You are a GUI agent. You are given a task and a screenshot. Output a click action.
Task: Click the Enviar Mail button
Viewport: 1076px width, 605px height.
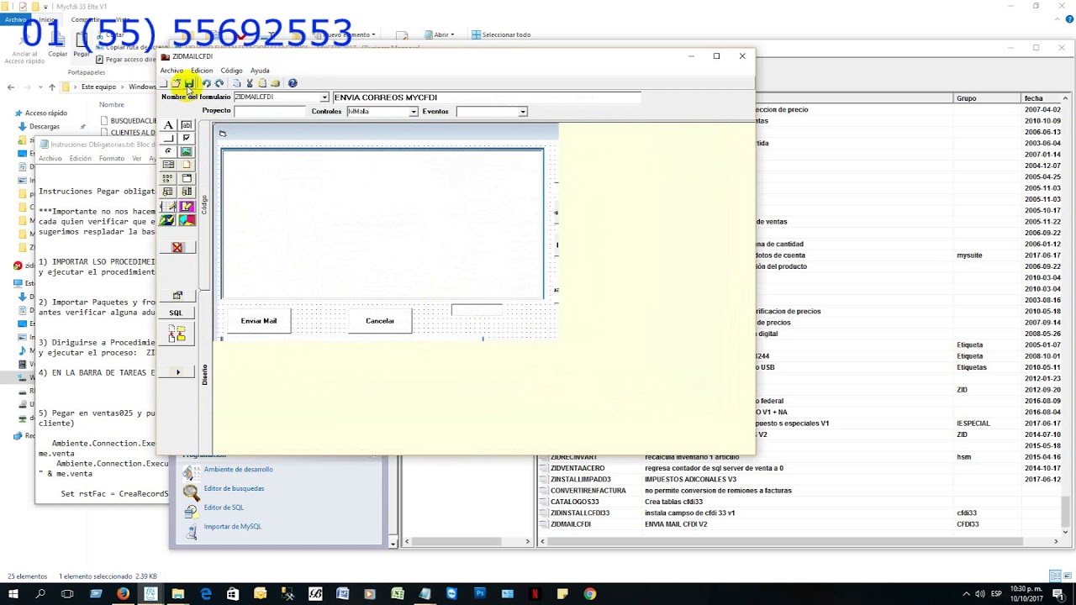tap(259, 321)
